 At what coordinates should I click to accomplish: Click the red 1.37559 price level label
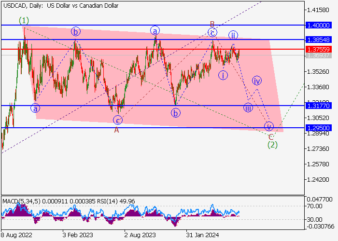click(x=319, y=49)
